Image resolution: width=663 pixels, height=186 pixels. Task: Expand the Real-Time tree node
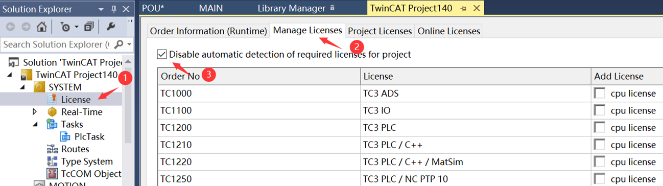click(35, 112)
